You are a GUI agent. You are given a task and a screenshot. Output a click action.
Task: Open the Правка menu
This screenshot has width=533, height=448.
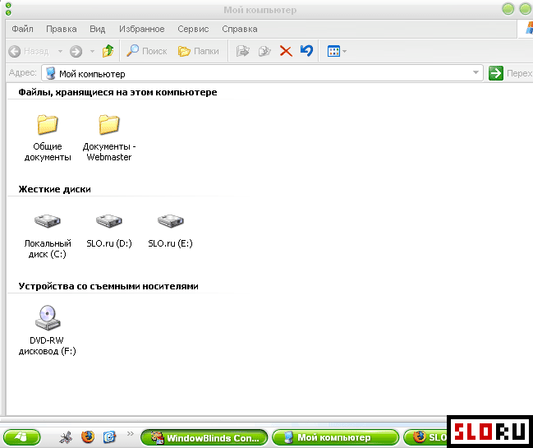coord(62,29)
